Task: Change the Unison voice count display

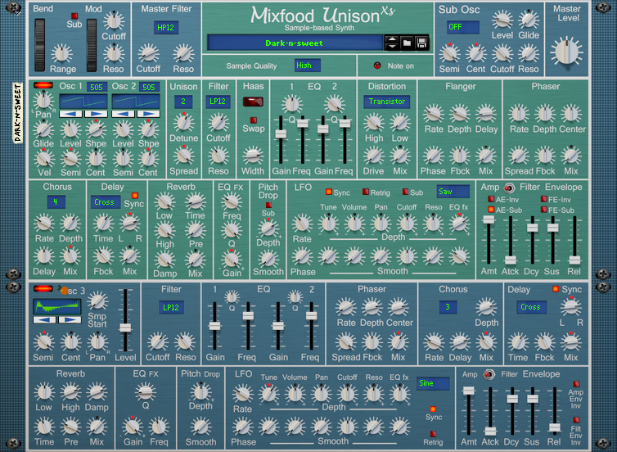Action: click(x=183, y=102)
